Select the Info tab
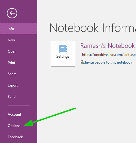Viewport: 136px width, 143px height. coord(19,29)
